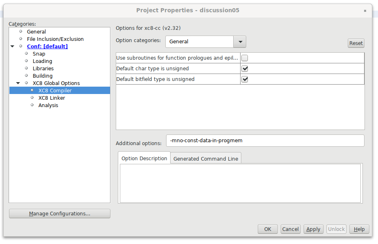Click the bullet icon beside XC8 Compiler
Screen dimensions: 378x244
[32, 90]
